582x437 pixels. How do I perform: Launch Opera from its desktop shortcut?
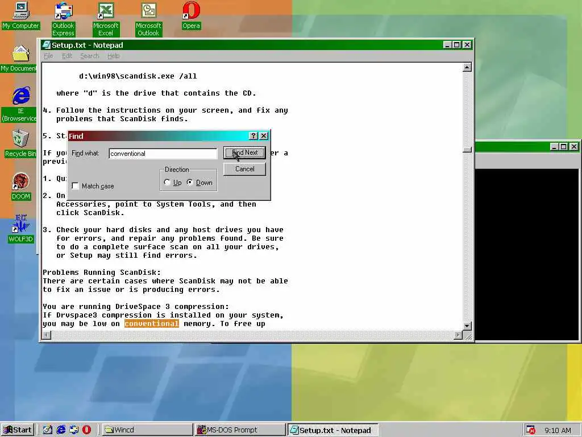click(191, 15)
